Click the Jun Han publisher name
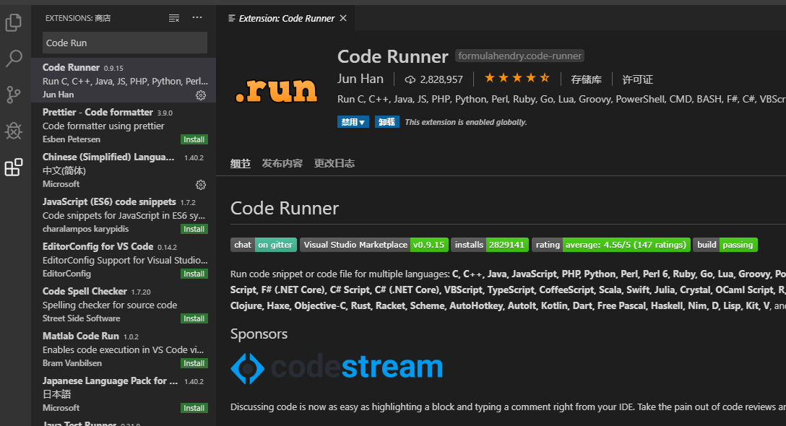786x426 pixels. (x=360, y=79)
